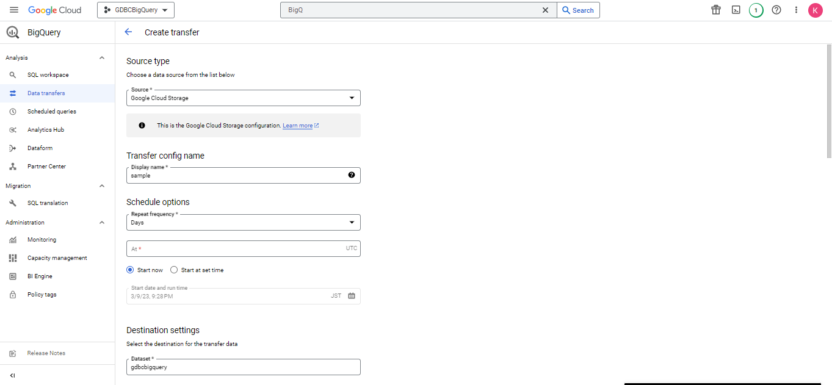Click the back arrow next to Create transfer
This screenshot has height=385, width=832.
point(128,32)
